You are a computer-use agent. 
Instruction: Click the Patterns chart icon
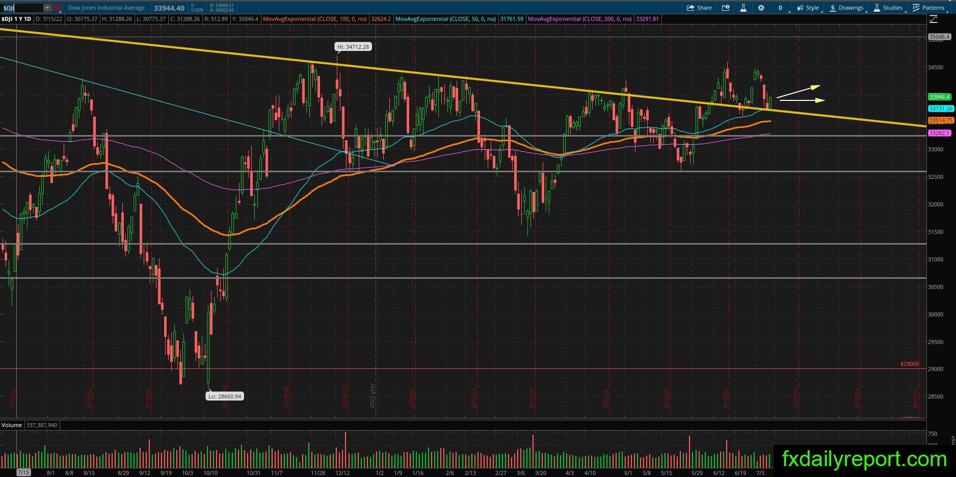[x=916, y=8]
